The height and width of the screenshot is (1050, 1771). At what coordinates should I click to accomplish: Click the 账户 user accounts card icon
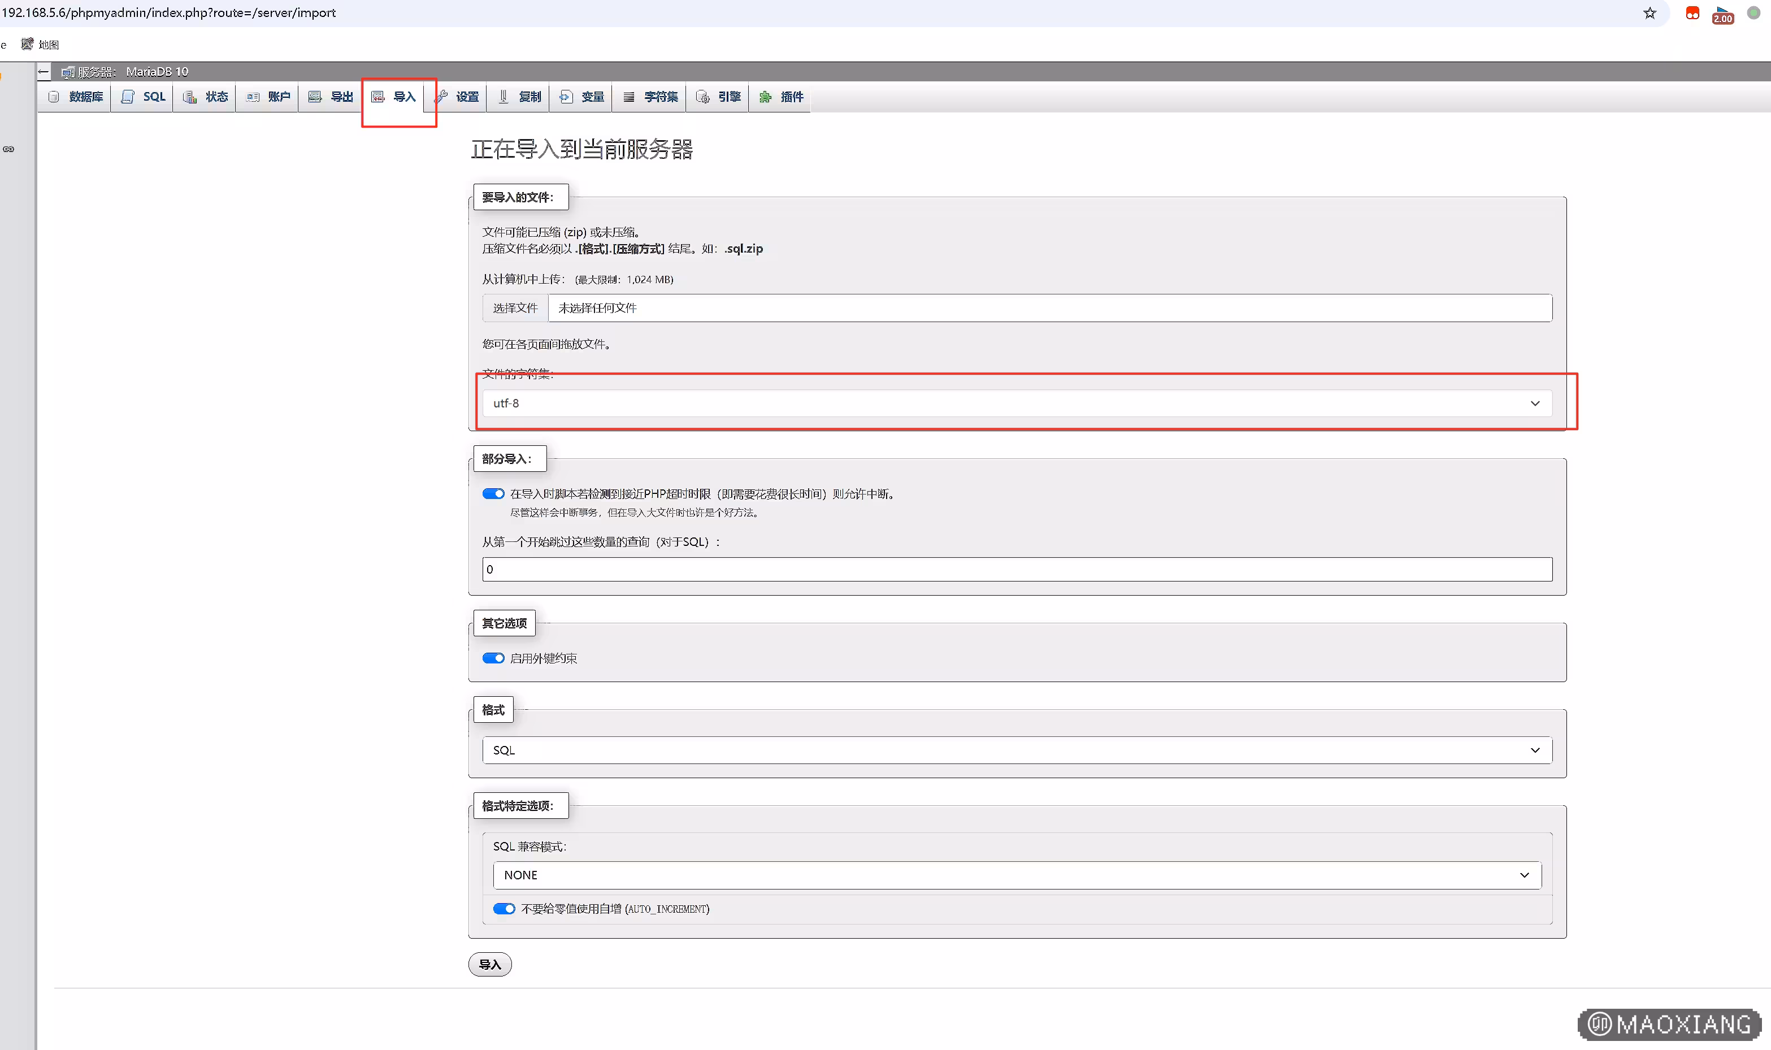click(253, 97)
